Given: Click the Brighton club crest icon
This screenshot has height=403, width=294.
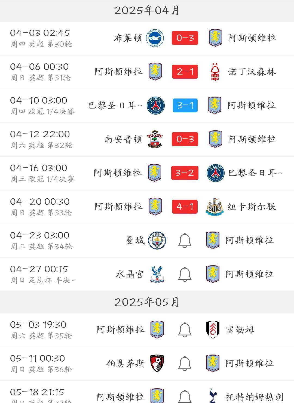Looking at the screenshot, I should click(155, 38).
